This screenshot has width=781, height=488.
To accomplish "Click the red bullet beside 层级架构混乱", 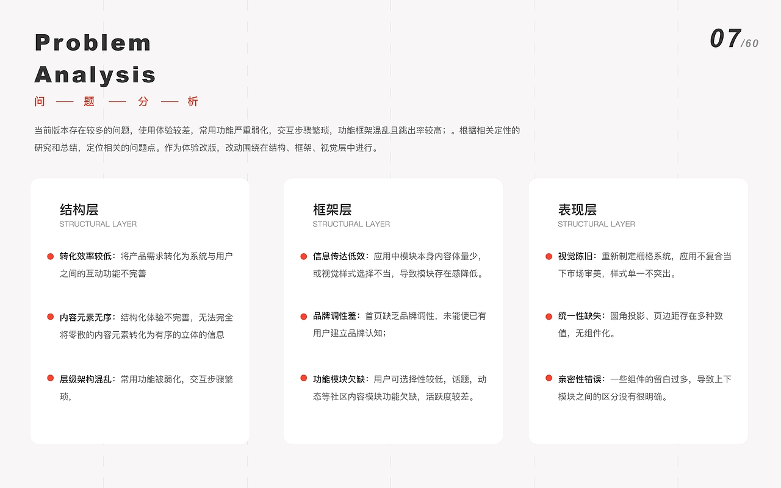I will coord(51,378).
